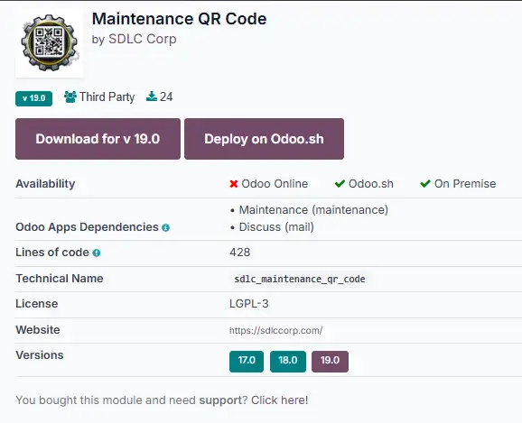Screen dimensions: 522x423
Task: Click the red X next to Odoo Online
Action: (x=234, y=184)
